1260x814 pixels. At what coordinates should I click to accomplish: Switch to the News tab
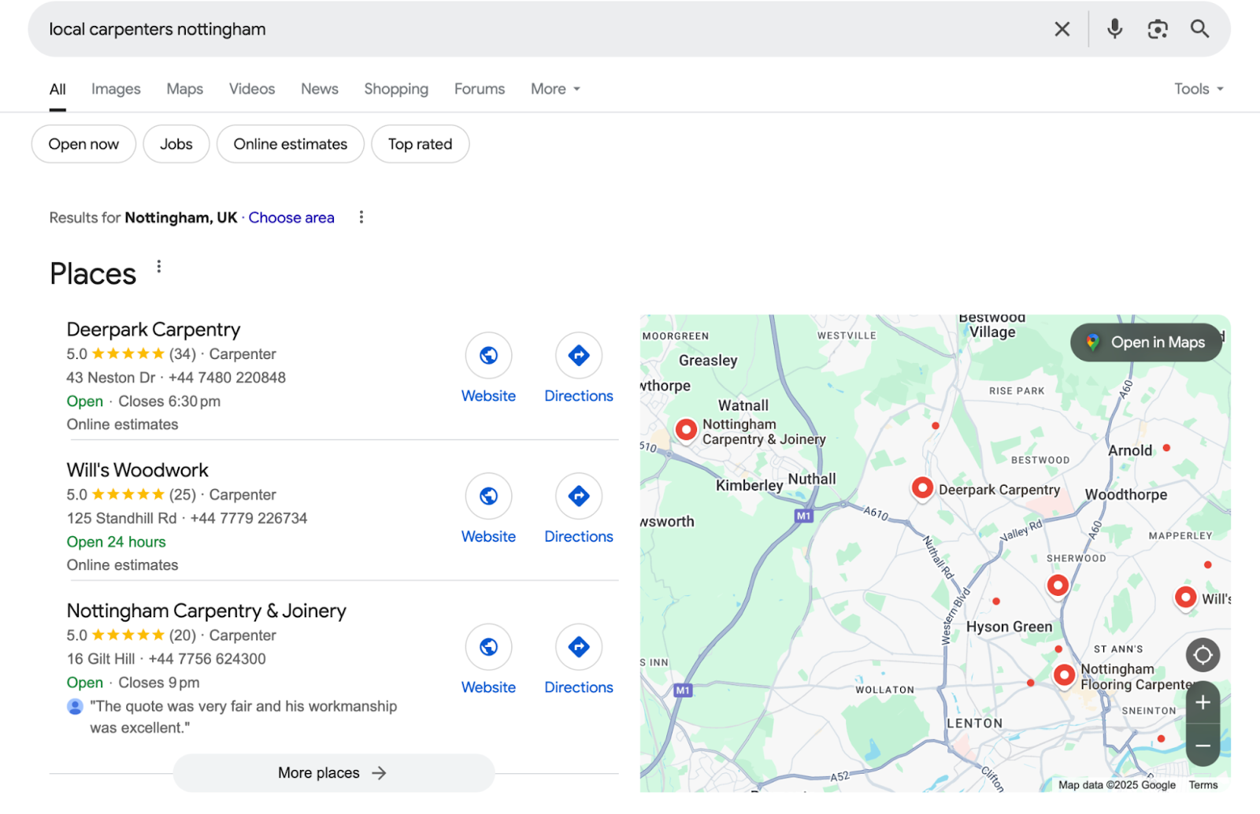[320, 89]
